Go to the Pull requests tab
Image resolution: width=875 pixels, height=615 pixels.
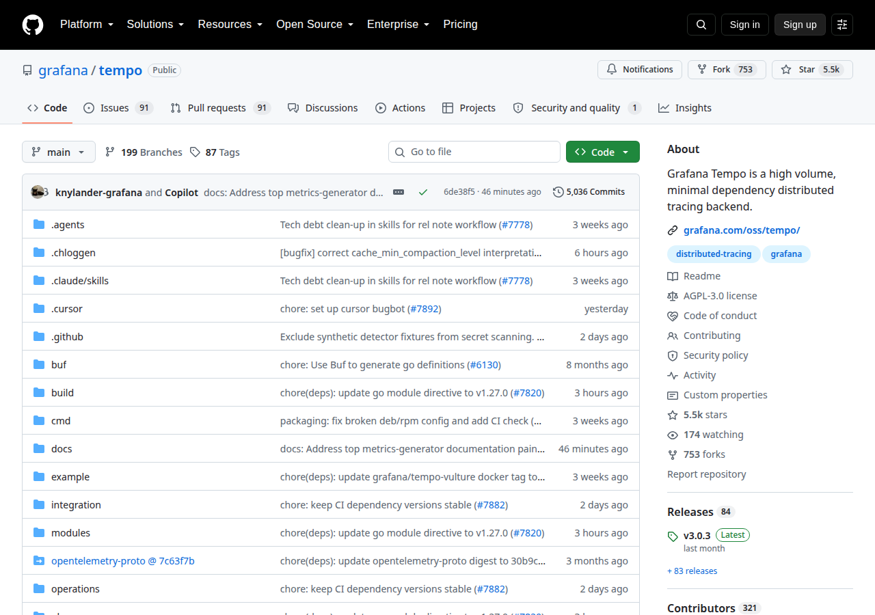tap(220, 108)
